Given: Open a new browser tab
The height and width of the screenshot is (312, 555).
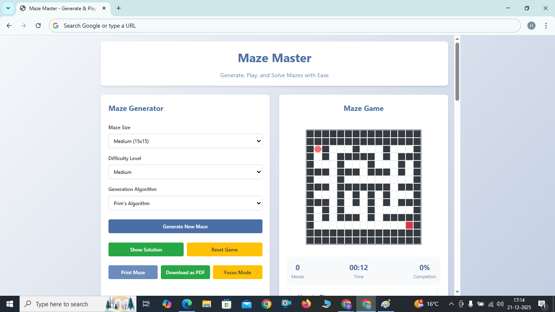Looking at the screenshot, I should click(x=118, y=8).
